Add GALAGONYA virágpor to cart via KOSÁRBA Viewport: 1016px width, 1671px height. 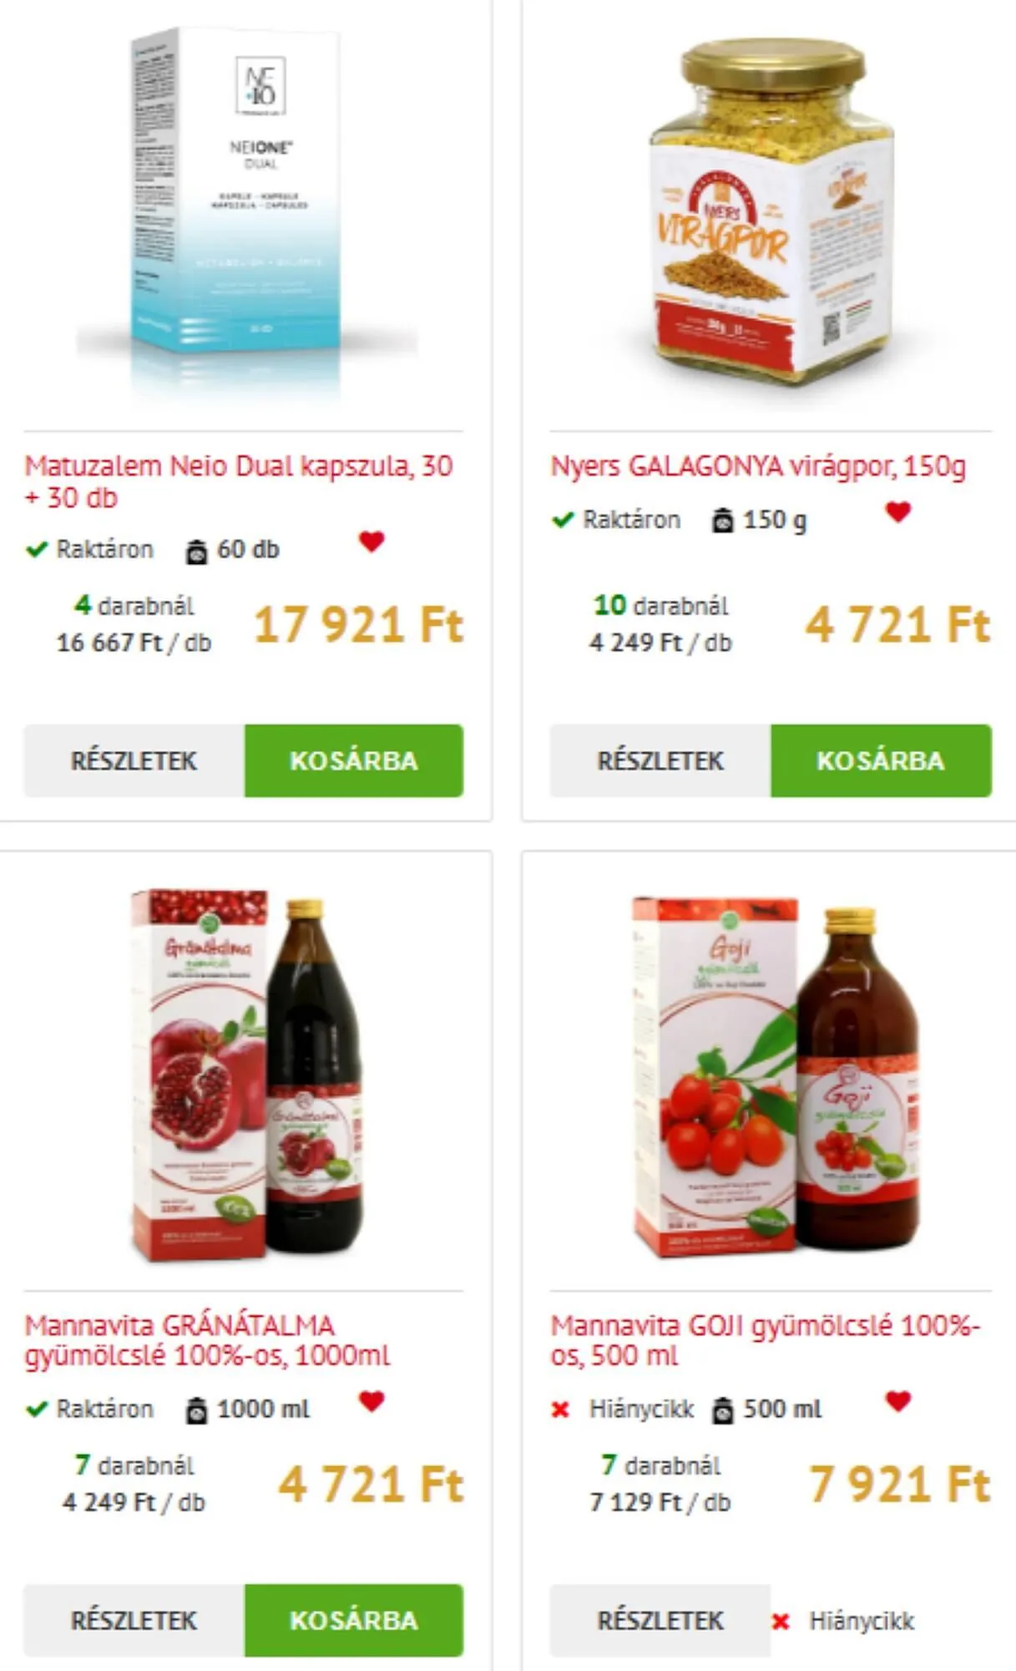click(x=881, y=760)
